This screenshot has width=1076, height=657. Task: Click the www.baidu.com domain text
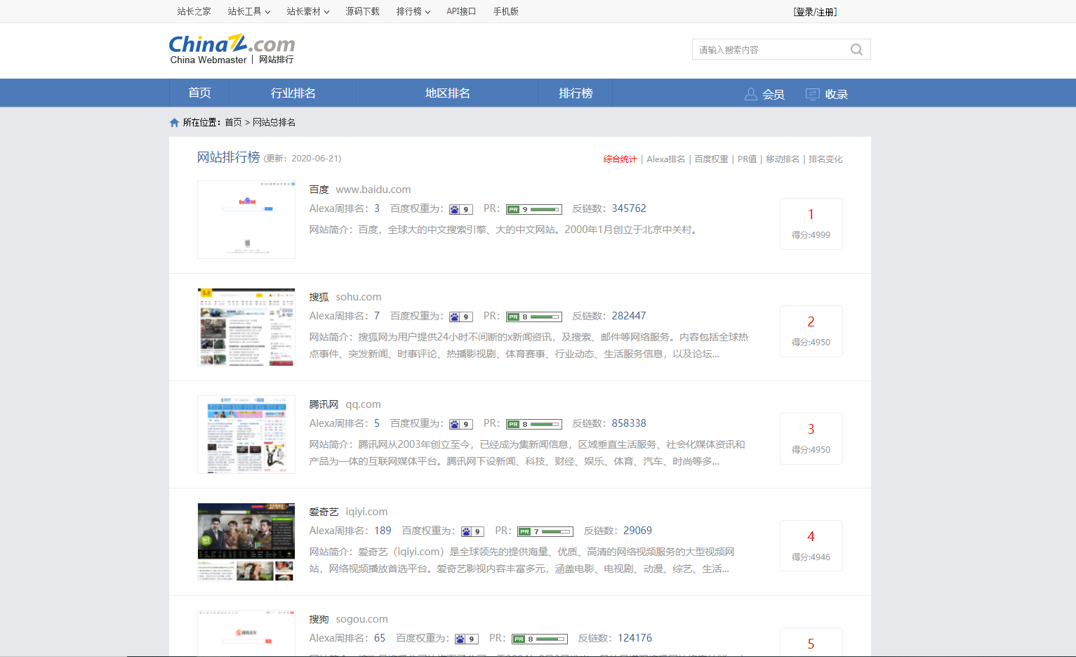[373, 190]
